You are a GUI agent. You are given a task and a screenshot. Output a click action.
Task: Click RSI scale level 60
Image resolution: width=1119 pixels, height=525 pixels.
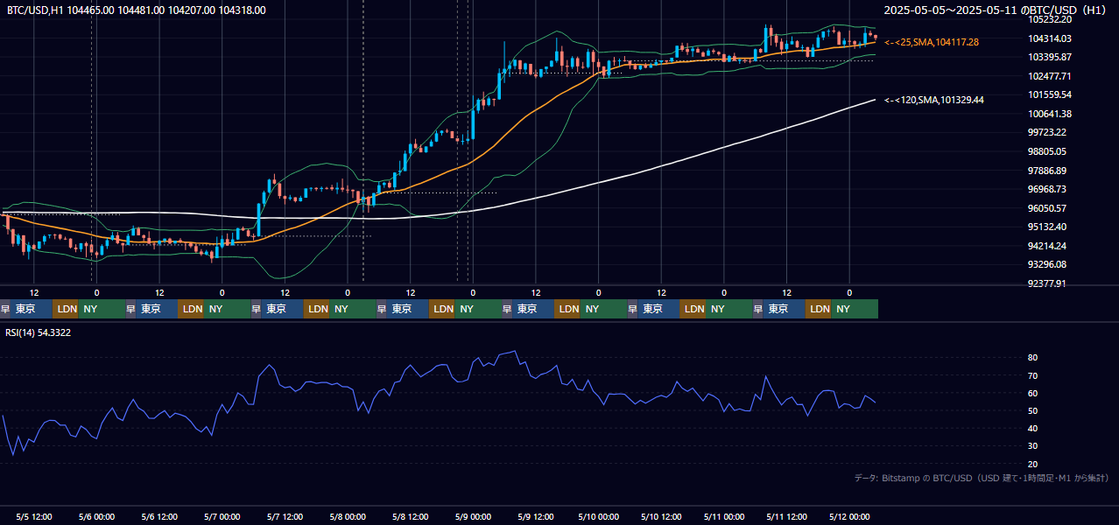pos(1033,393)
